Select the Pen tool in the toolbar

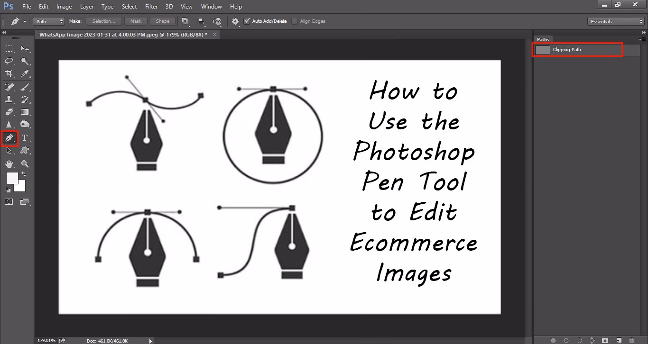click(9, 138)
